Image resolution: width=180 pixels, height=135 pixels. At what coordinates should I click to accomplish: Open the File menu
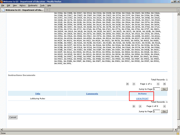(3, 5)
